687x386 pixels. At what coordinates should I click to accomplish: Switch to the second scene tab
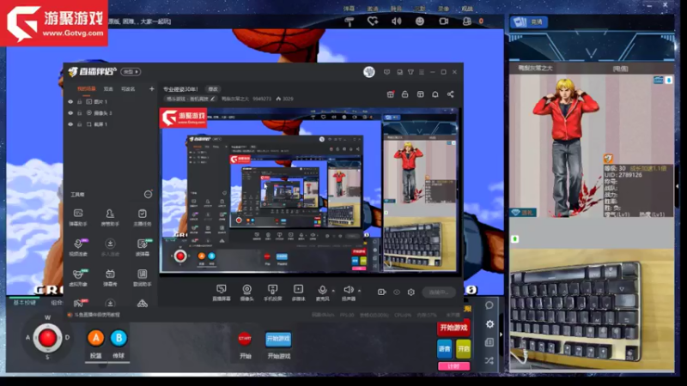pos(108,89)
